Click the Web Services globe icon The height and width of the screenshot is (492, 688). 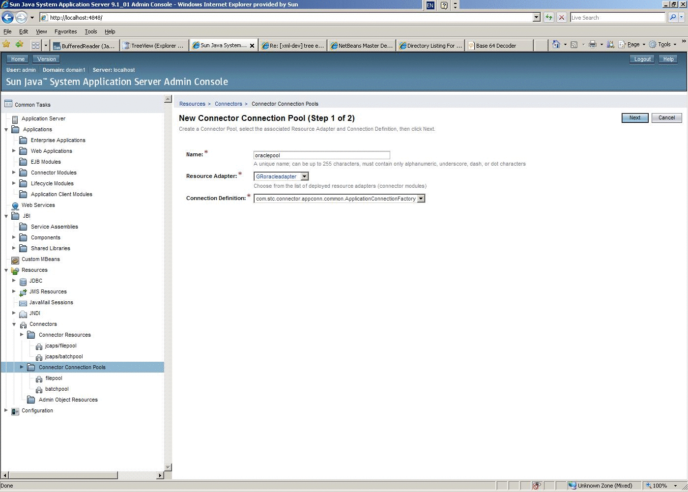(x=15, y=205)
